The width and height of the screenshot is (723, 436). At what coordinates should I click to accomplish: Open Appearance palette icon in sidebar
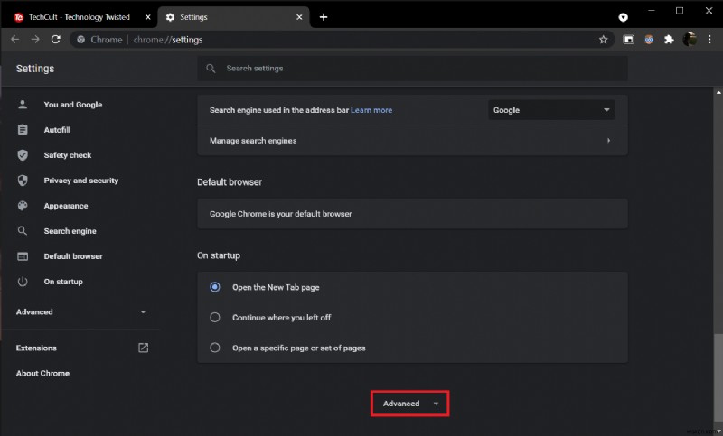pos(23,206)
